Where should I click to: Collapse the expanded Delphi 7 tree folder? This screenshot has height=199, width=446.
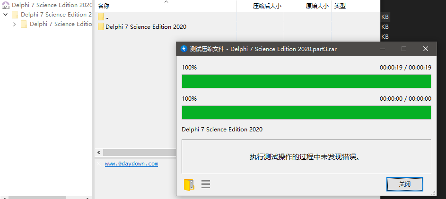pyautogui.click(x=6, y=15)
